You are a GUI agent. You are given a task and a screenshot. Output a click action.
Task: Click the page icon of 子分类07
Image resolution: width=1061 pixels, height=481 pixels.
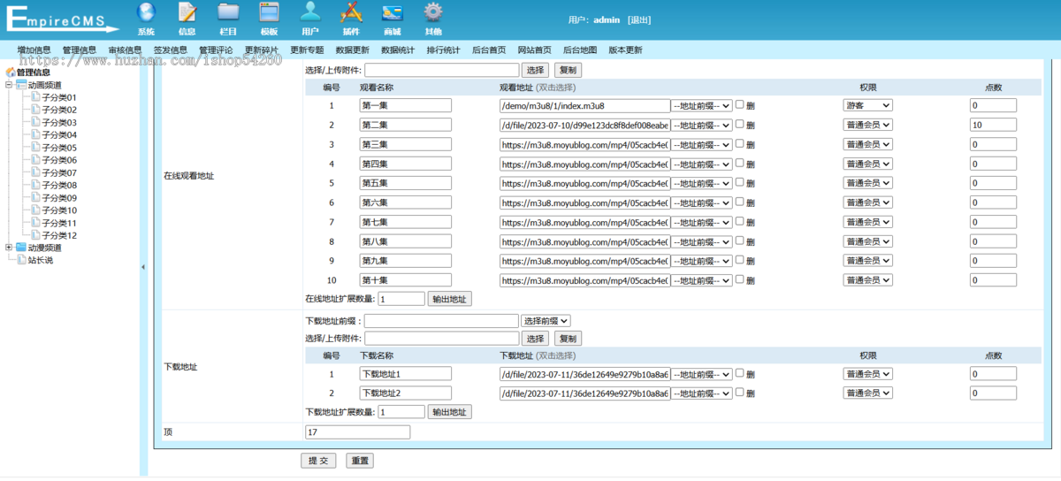tap(35, 172)
